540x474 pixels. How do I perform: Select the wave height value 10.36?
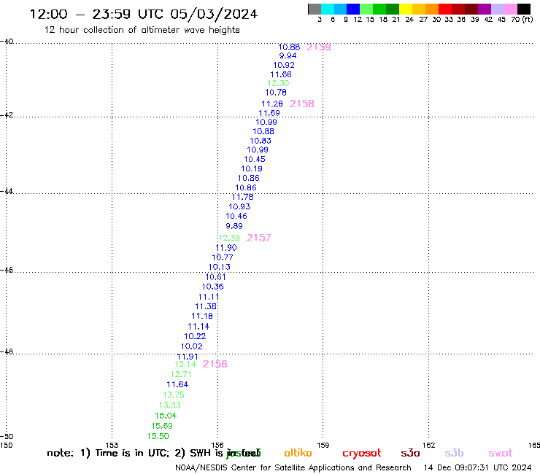tap(213, 287)
